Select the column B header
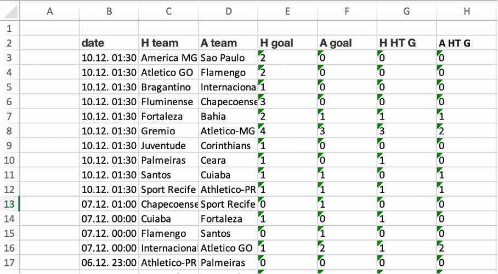This screenshot has height=274, width=498. tap(109, 10)
